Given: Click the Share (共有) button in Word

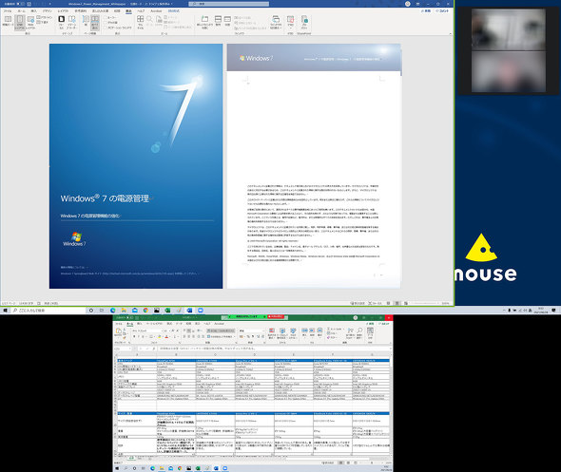Looking at the screenshot, I should 426,11.
